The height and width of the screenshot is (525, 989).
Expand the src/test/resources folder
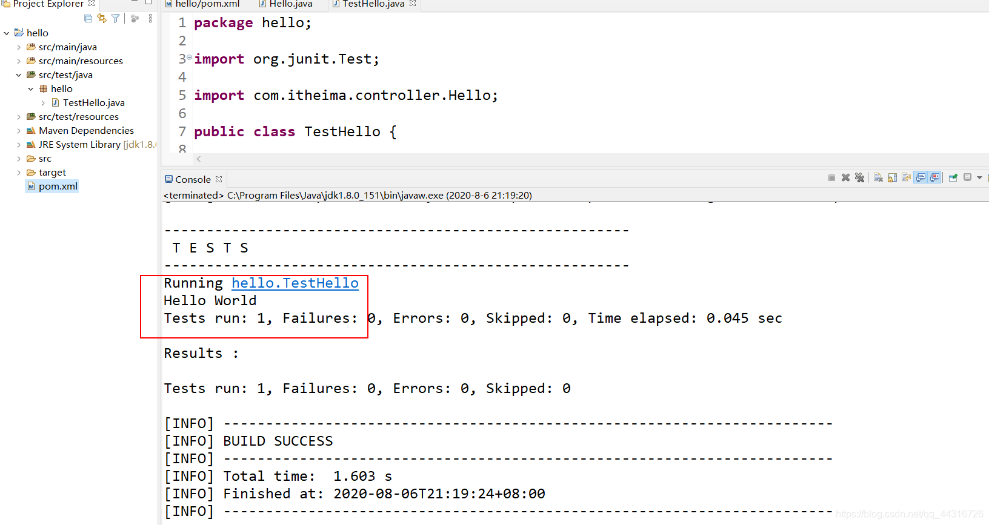(x=19, y=117)
